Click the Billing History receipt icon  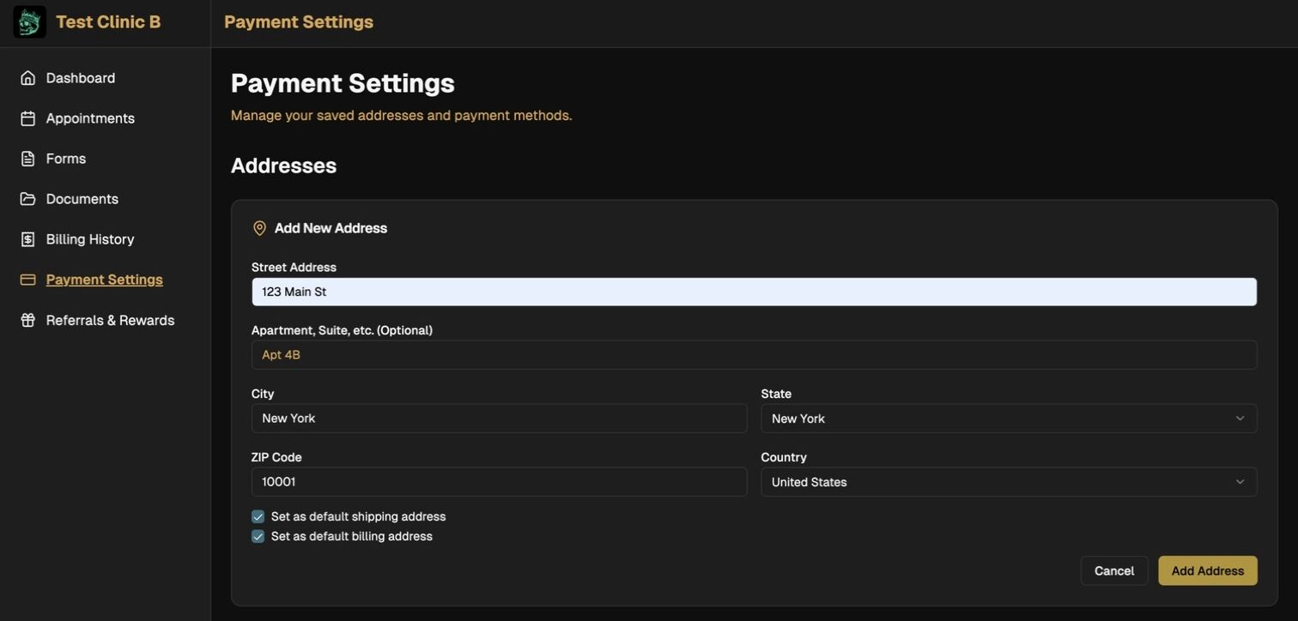28,239
